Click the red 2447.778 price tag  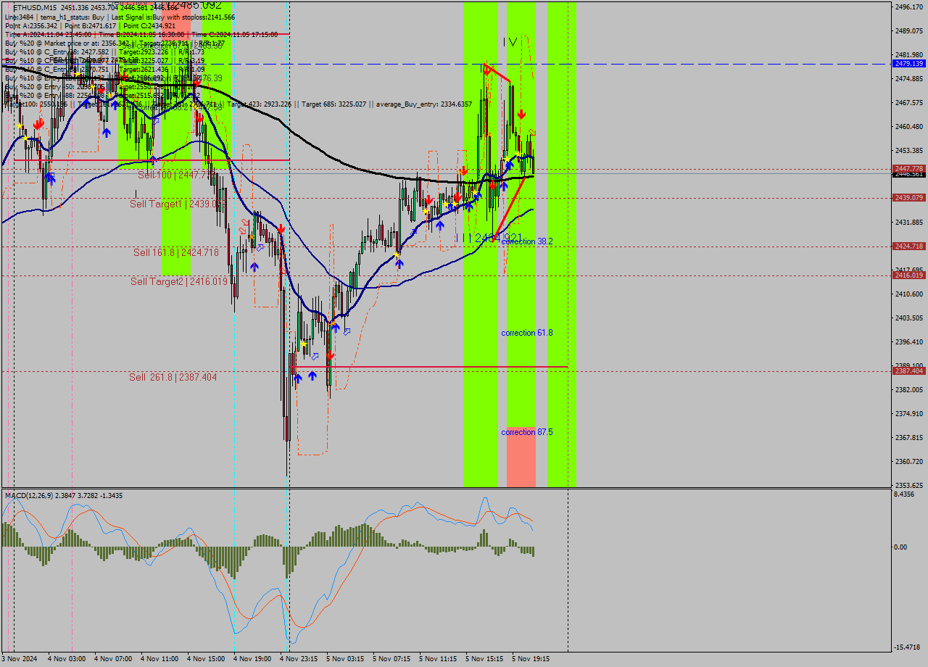[909, 168]
